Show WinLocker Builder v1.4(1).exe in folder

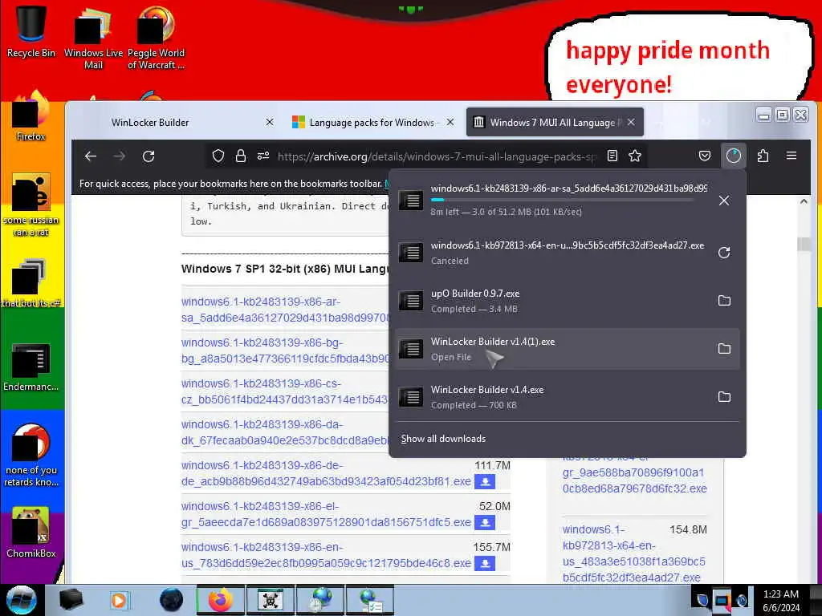[724, 349]
